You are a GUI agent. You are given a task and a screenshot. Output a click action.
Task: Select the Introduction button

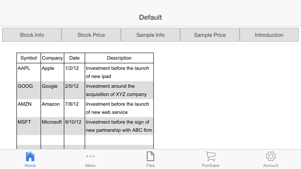point(269,35)
